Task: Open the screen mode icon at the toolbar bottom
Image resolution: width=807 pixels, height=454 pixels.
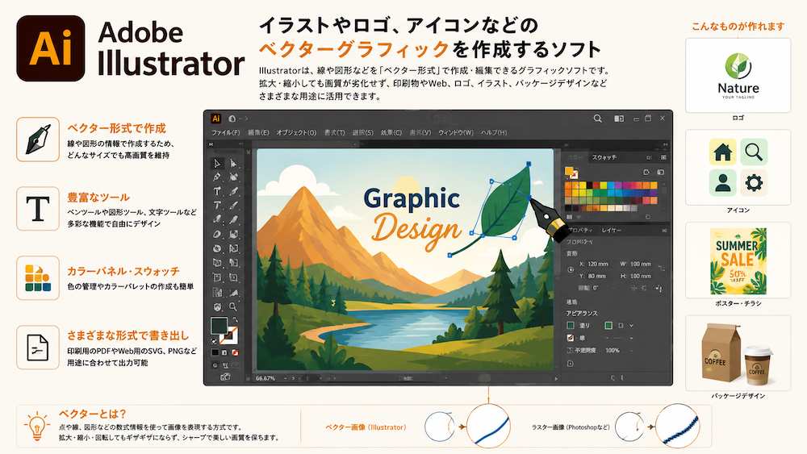Action: 225,377
